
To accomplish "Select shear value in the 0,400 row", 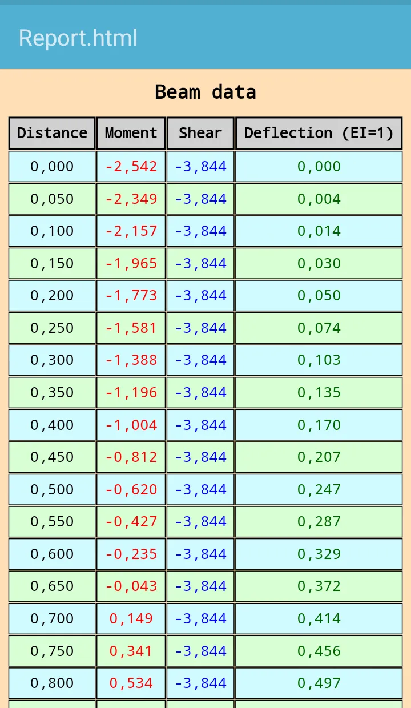I will (x=200, y=425).
